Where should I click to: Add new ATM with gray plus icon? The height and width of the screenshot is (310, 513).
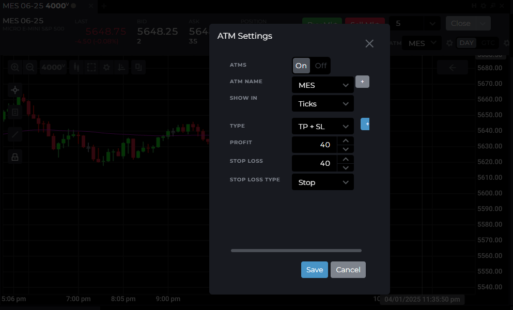tap(362, 82)
